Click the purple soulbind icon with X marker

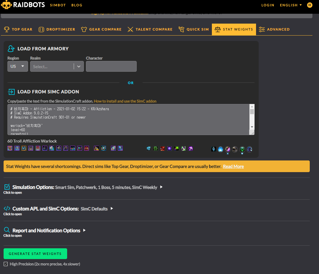tap(228, 149)
